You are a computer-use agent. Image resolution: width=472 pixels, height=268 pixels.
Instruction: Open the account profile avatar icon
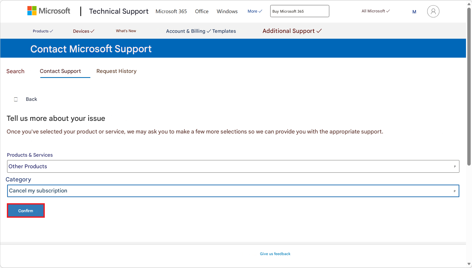[433, 11]
